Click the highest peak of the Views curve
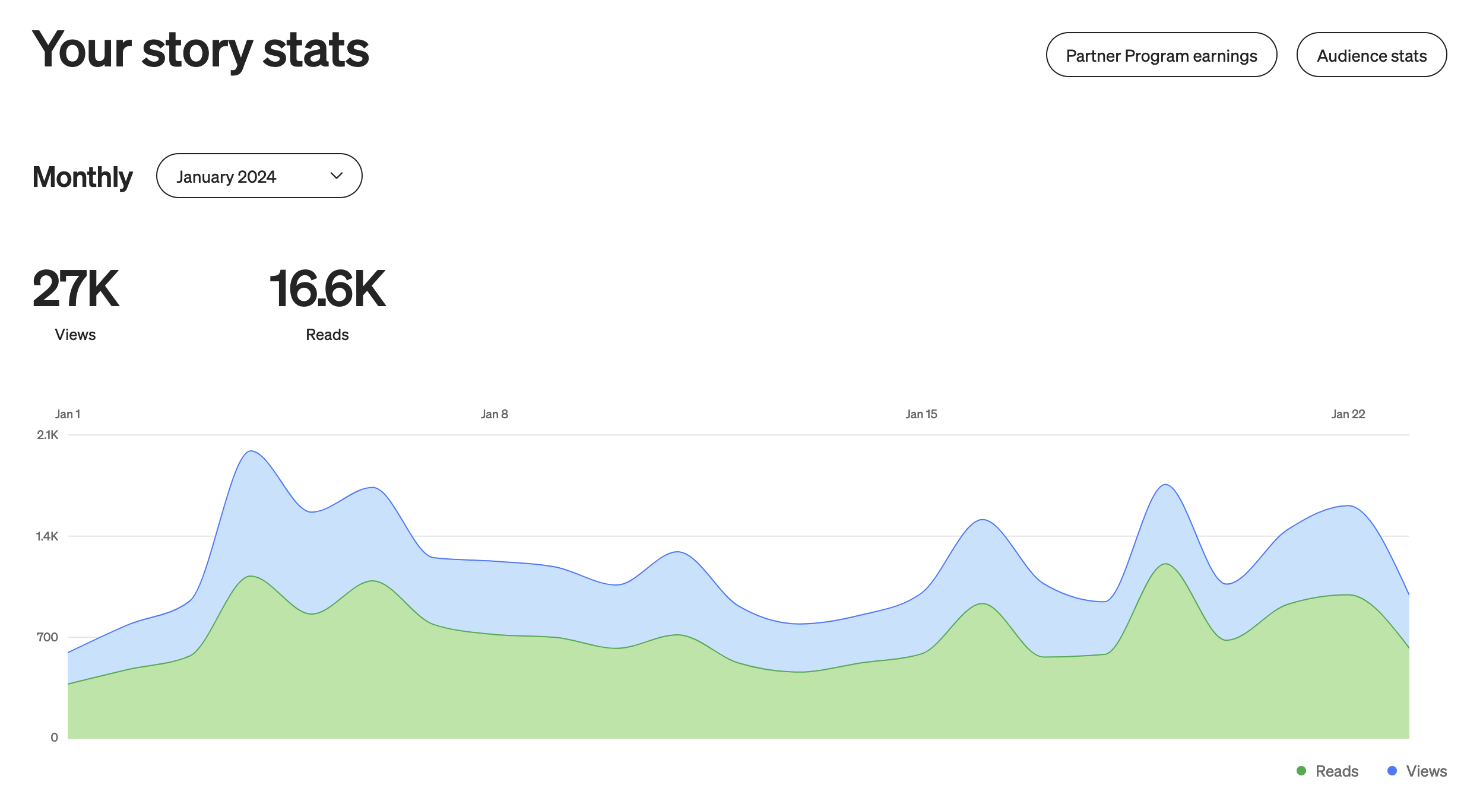The image size is (1483, 795). pos(251,451)
